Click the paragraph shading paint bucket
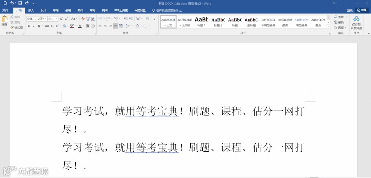Image resolution: width=371 pixels, height=178 pixels. pyautogui.click(x=137, y=26)
